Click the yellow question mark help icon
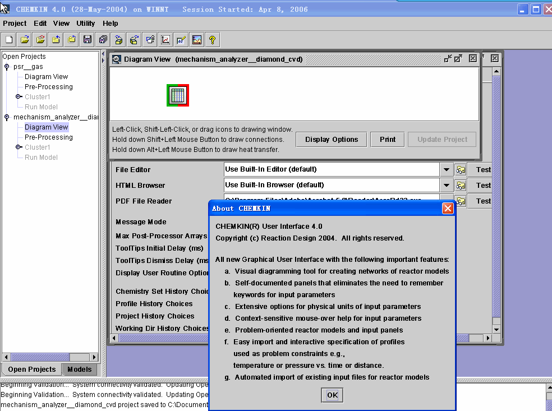Viewport: 552px width, 411px height. pyautogui.click(x=212, y=40)
